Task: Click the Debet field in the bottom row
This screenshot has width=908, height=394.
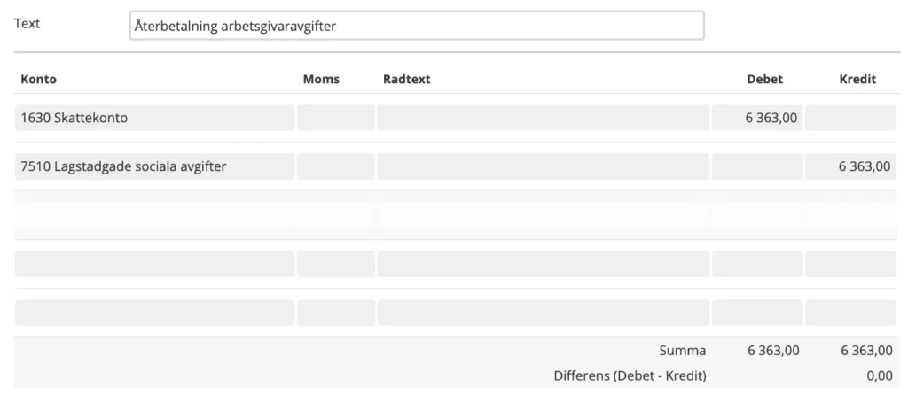Action: (757, 313)
